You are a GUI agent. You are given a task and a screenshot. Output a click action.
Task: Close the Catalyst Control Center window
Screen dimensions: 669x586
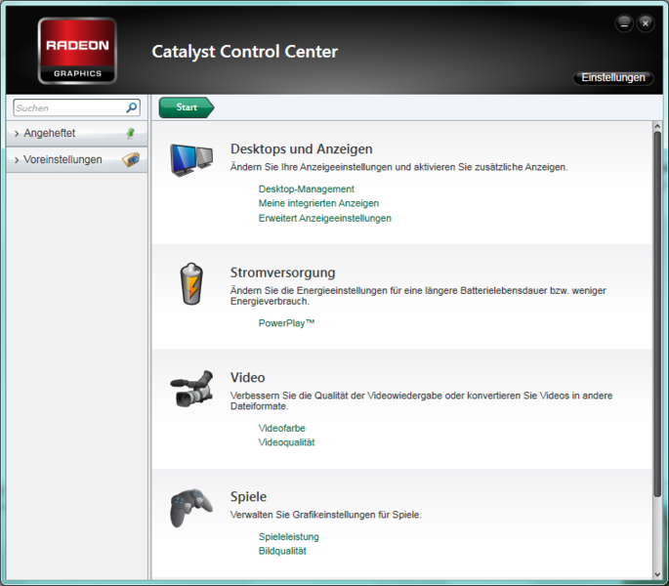tap(646, 23)
